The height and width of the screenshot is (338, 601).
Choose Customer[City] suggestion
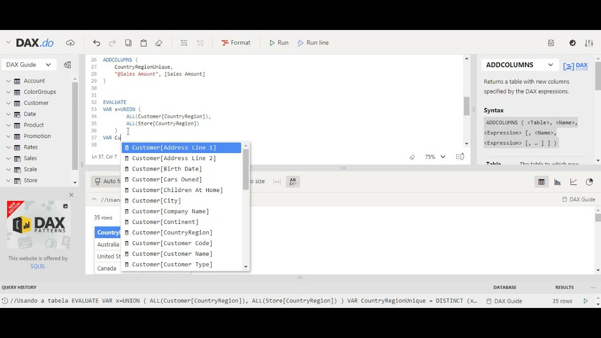pos(181,201)
